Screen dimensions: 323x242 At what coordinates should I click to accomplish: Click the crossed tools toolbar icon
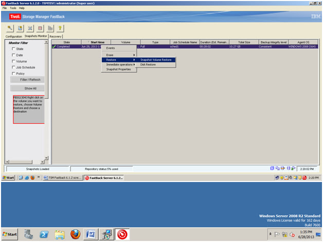tap(30, 28)
